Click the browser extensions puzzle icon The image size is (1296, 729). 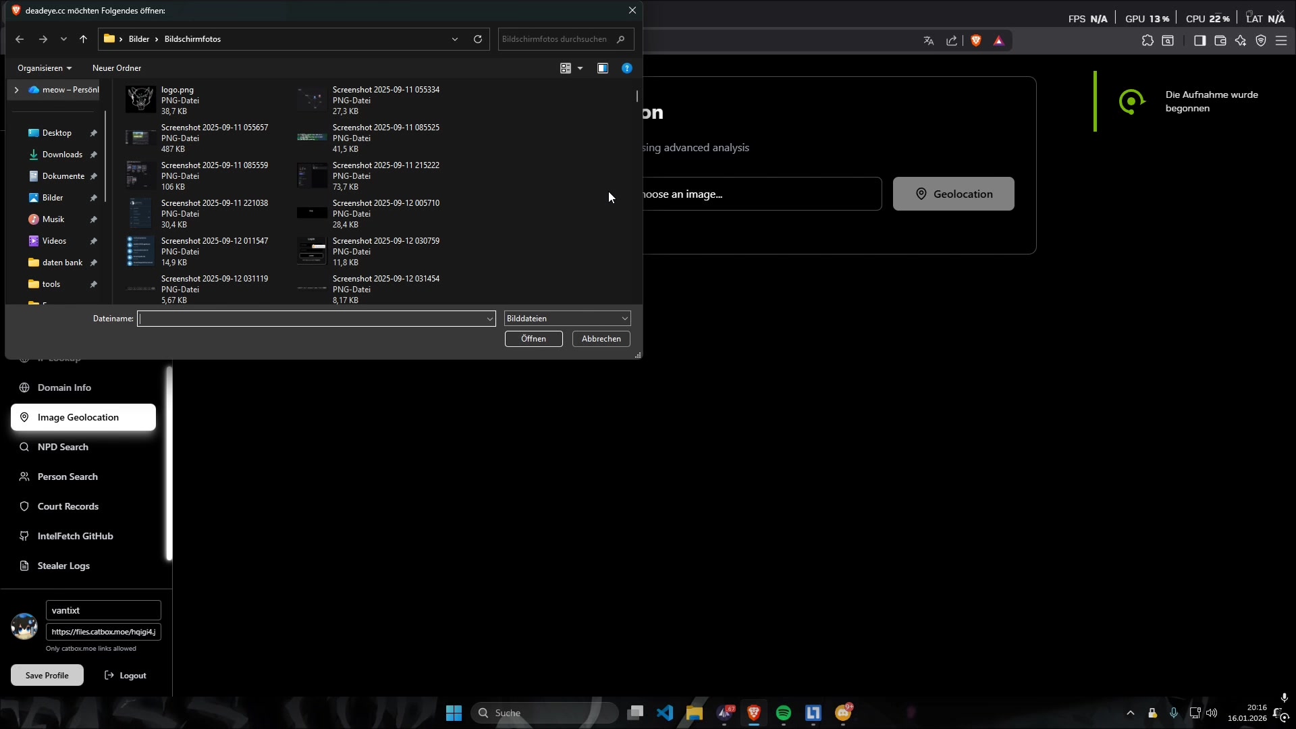pyautogui.click(x=1147, y=40)
